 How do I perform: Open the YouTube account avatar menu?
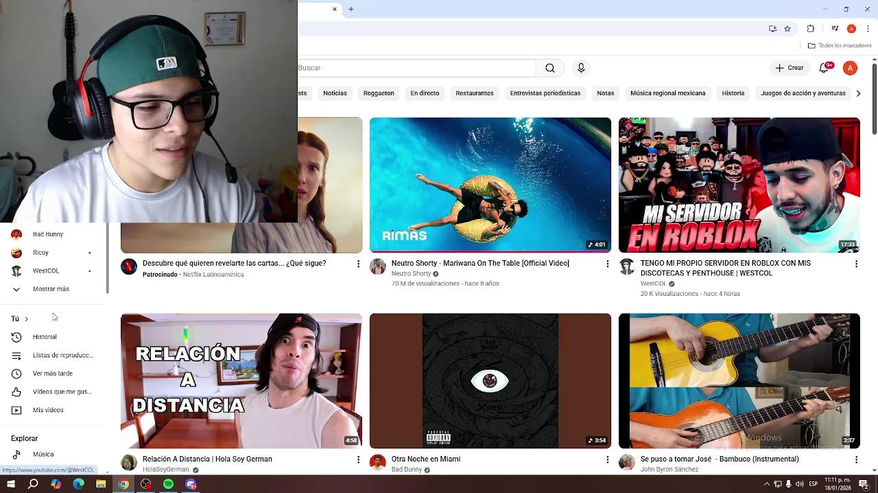(x=850, y=68)
